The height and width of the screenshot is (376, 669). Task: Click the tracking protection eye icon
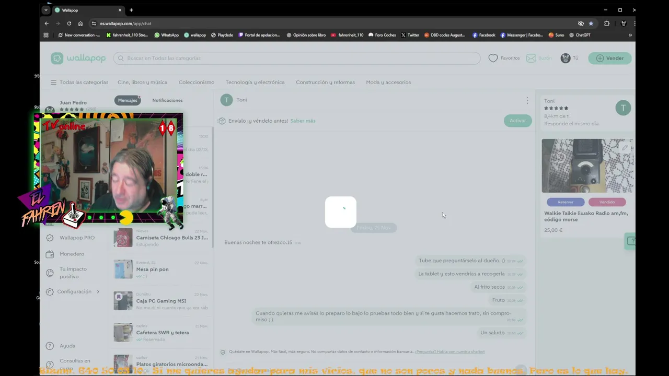coord(581,23)
